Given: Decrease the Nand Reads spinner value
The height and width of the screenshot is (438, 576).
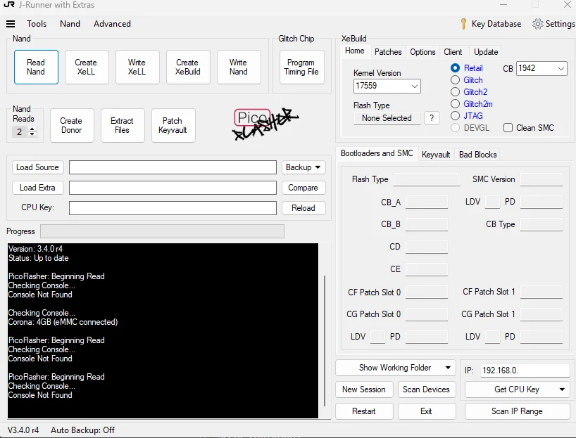Looking at the screenshot, I should click(x=32, y=134).
